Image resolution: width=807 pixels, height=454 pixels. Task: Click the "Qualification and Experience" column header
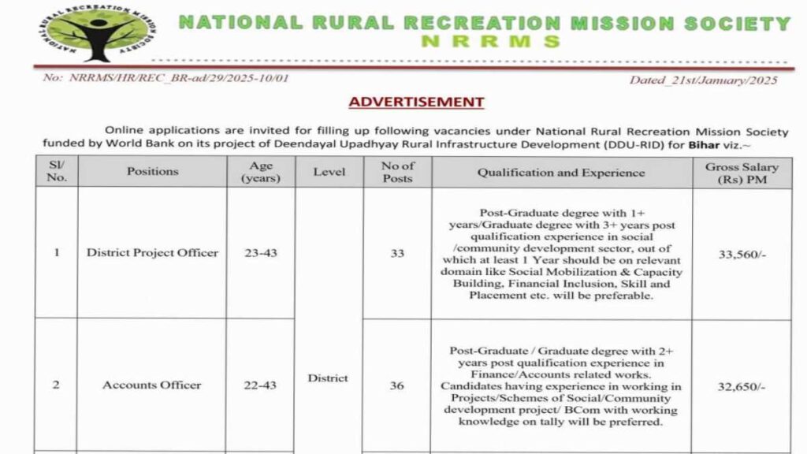click(x=561, y=173)
